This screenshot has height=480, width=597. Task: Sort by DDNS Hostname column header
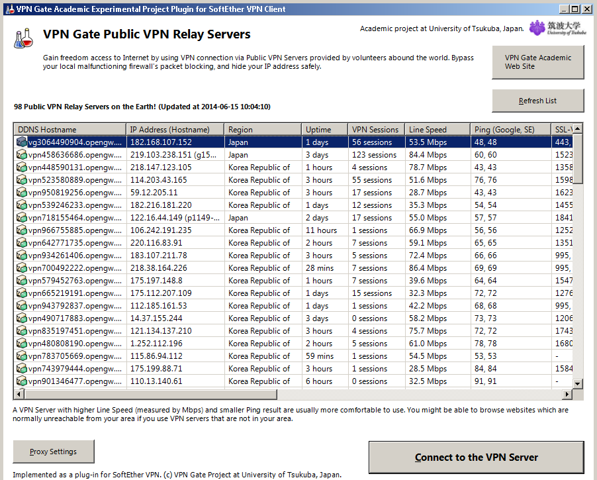(x=69, y=130)
